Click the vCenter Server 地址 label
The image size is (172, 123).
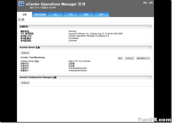click(x=30, y=61)
